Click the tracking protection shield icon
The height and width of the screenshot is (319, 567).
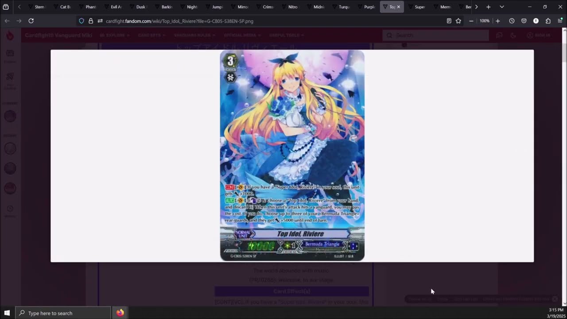[x=82, y=21]
